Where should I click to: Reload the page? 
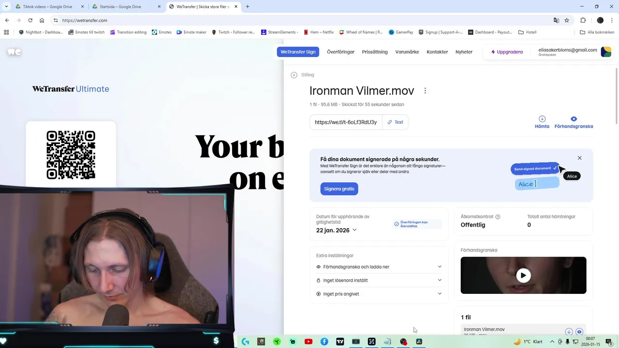[30, 20]
